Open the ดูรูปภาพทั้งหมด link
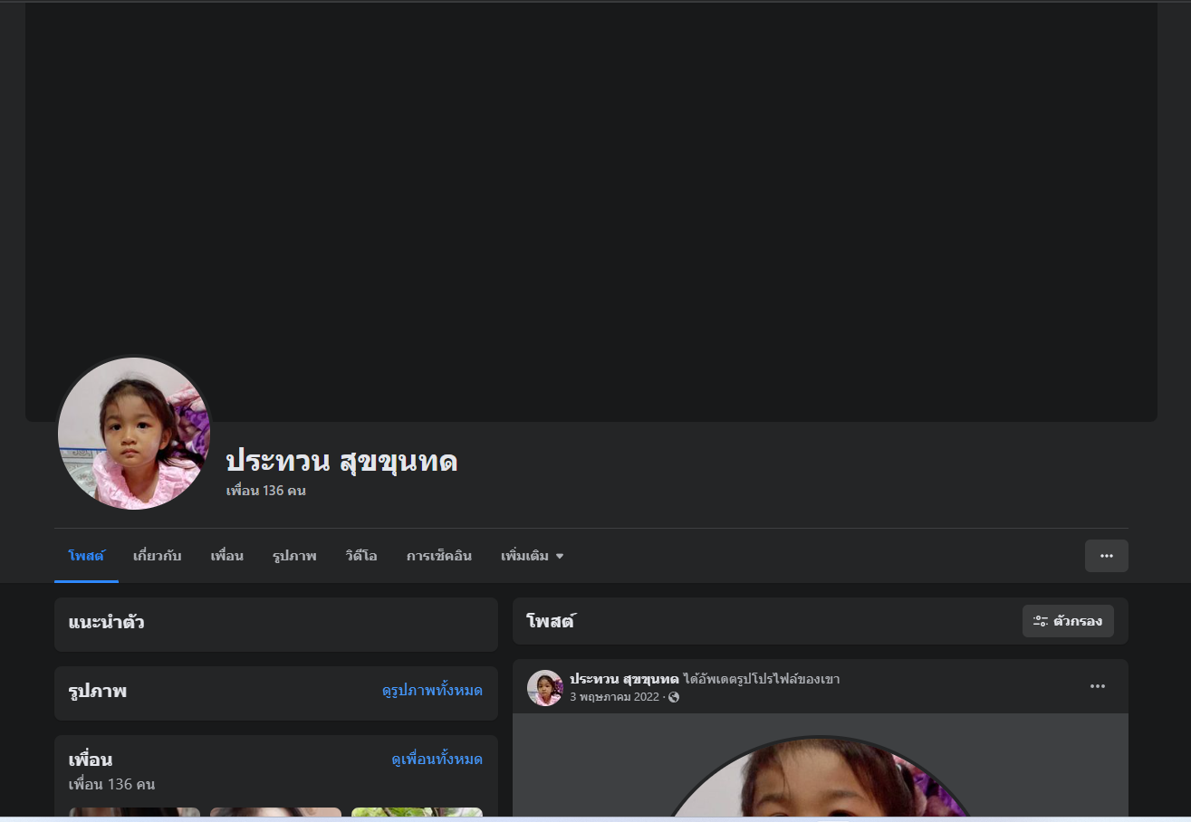Image resolution: width=1191 pixels, height=822 pixels. pos(432,691)
